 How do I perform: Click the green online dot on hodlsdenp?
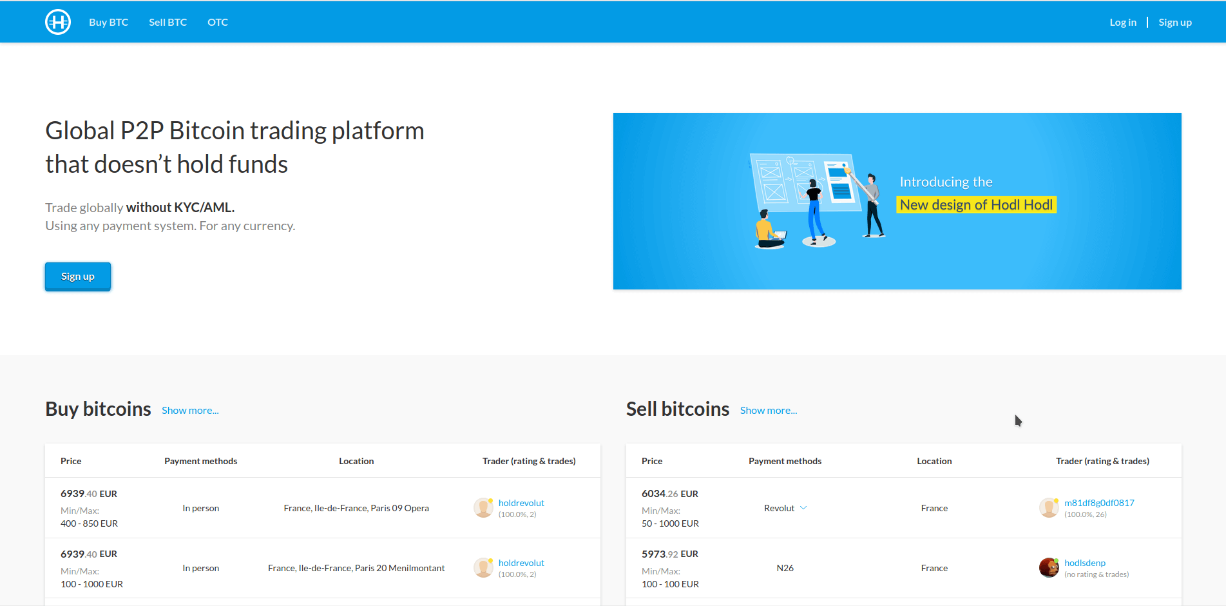tap(1056, 561)
